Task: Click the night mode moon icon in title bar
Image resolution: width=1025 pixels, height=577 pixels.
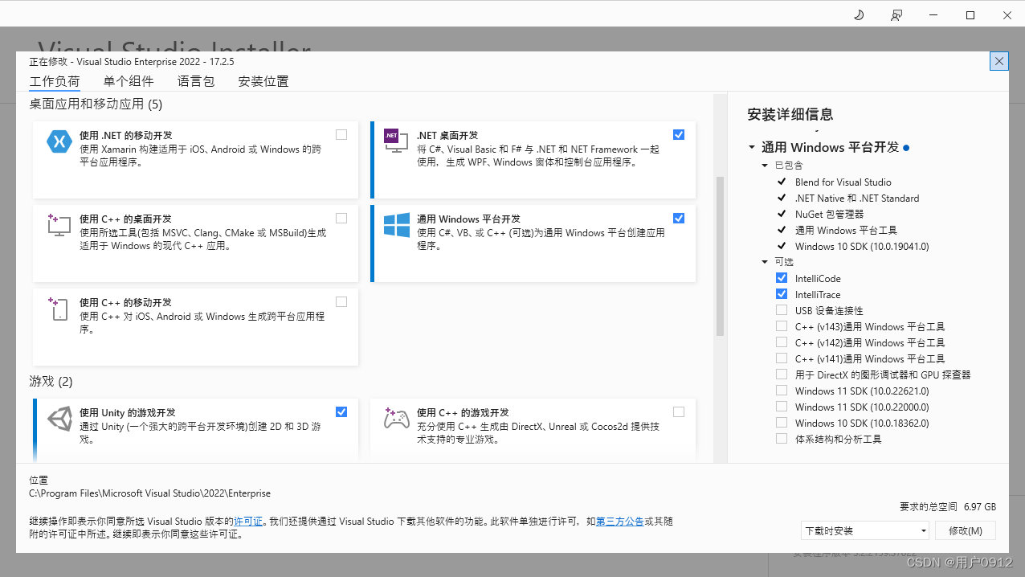Action: click(858, 14)
